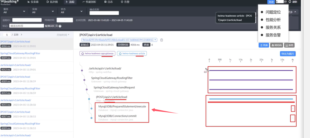Open the 性能剖析 profiling tab

[89, 2]
